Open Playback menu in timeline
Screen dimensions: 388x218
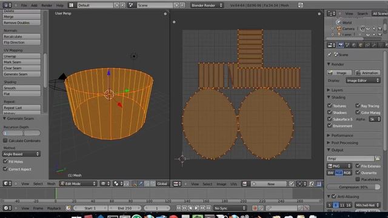tap(54, 208)
